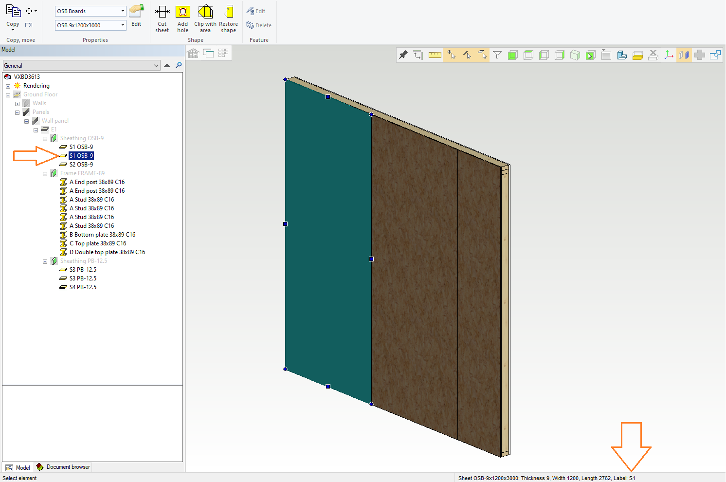Viewport: 726px width, 482px height.
Task: Toggle the face-select cursor mode
Action: pyautogui.click(x=482, y=55)
